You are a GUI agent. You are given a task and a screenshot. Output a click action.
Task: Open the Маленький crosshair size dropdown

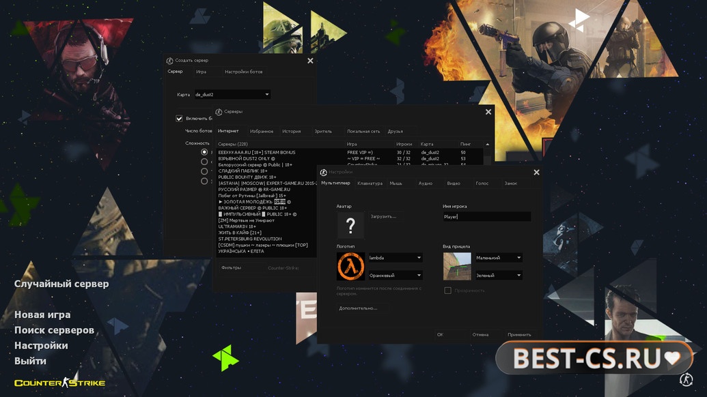point(499,257)
